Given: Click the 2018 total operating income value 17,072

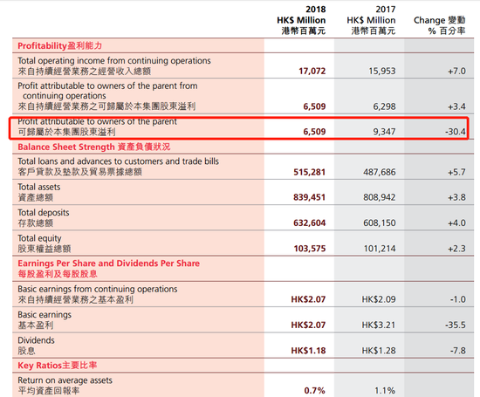Looking at the screenshot, I should 312,71.
